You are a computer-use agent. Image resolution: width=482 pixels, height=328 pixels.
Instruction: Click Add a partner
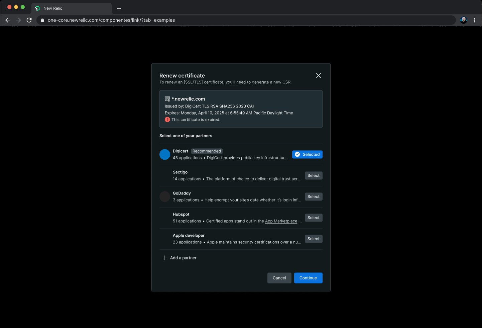(x=179, y=258)
